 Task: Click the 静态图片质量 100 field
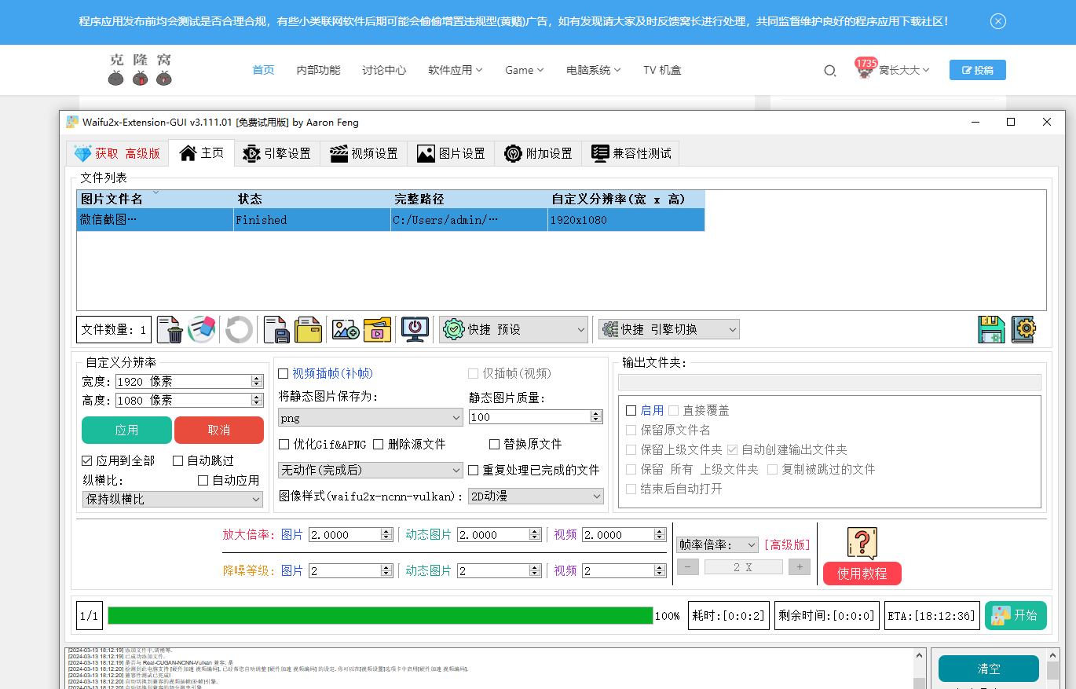[536, 417]
